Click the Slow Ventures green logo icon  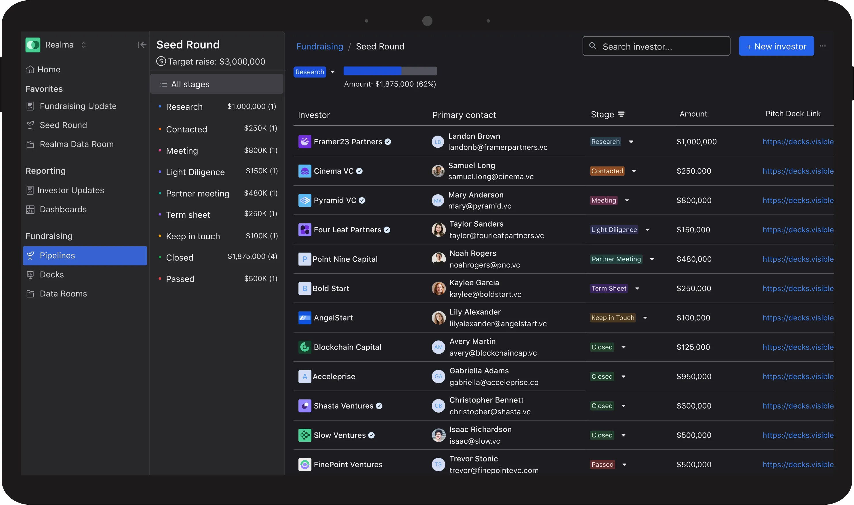click(304, 435)
